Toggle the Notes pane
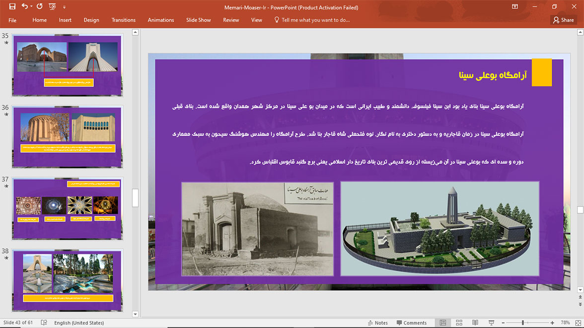Image resolution: width=584 pixels, height=328 pixels. pos(377,323)
